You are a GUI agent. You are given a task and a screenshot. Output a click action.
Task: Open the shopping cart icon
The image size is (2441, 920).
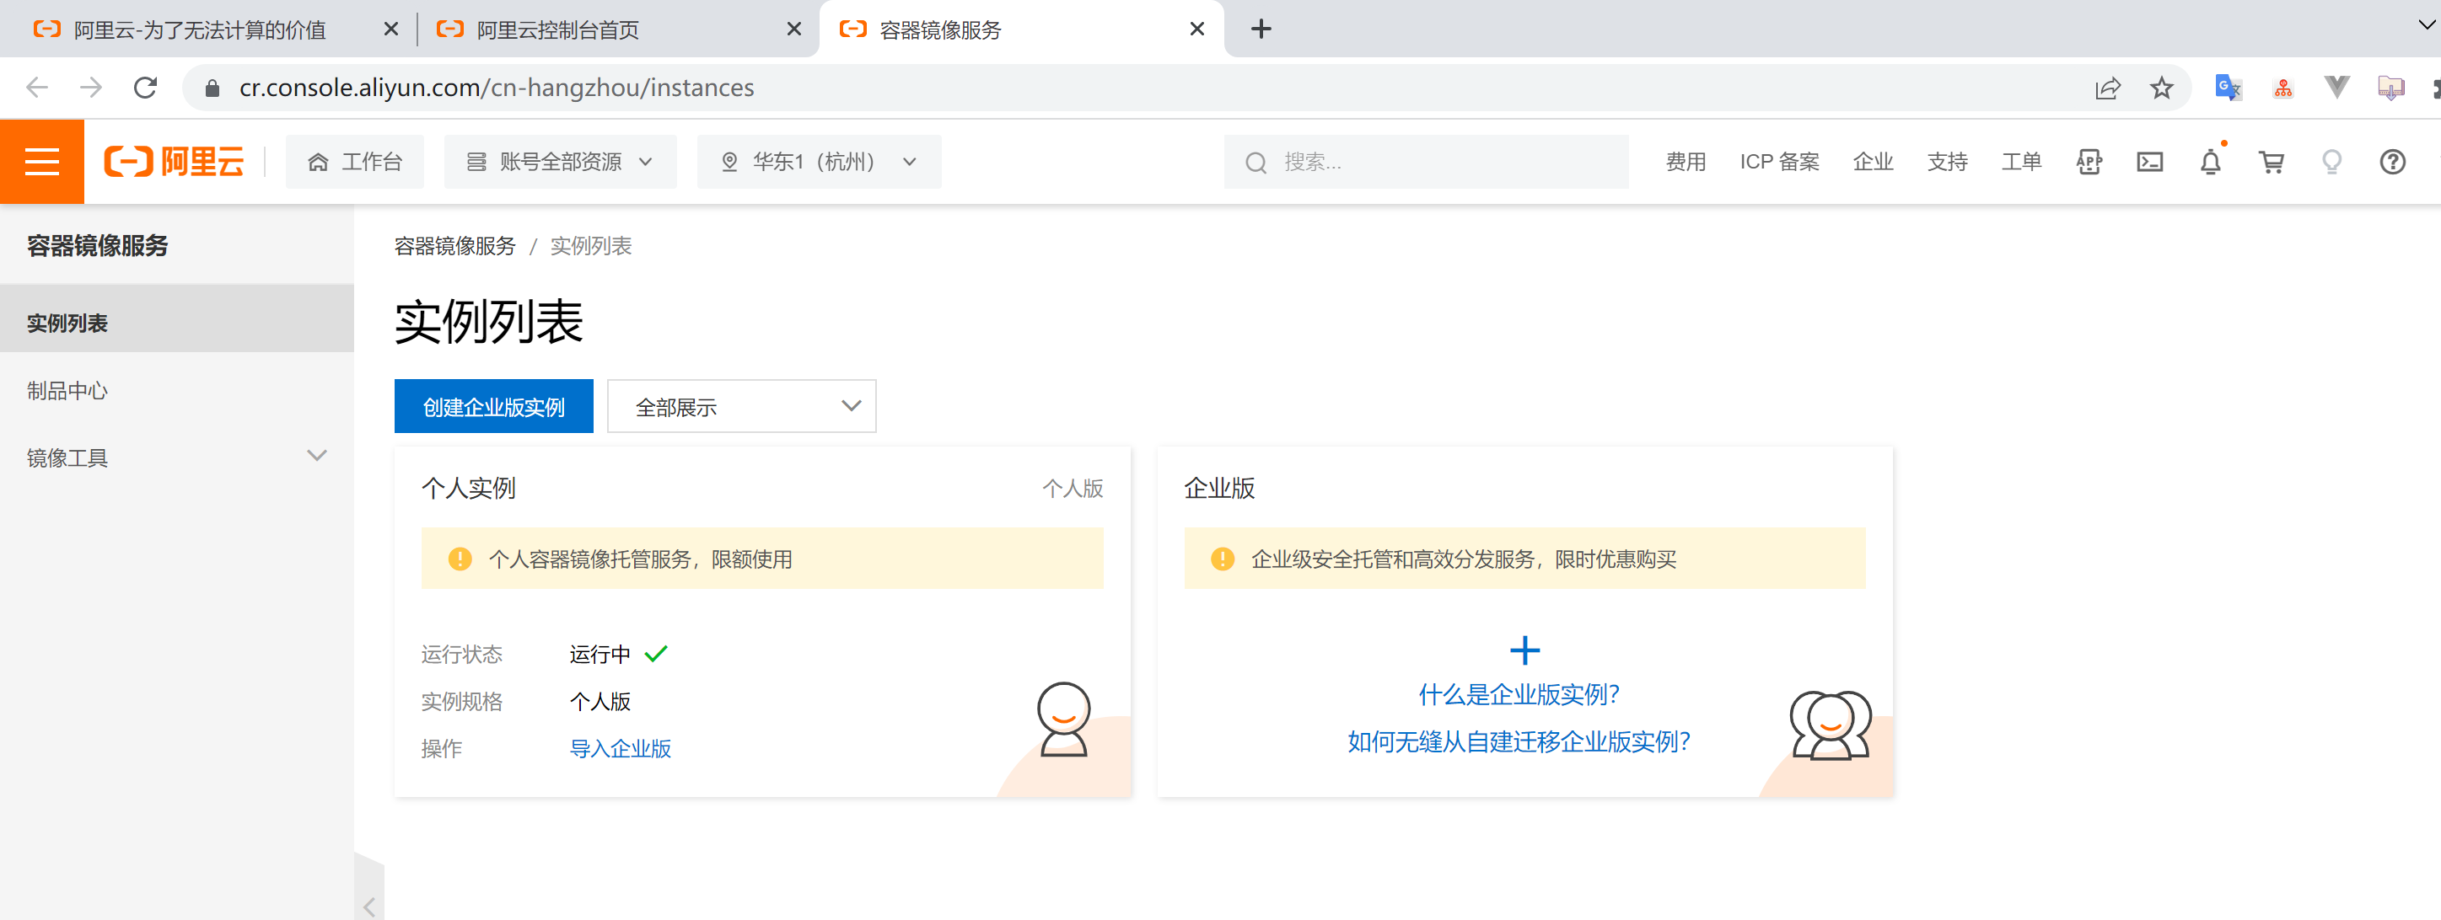point(2271,162)
